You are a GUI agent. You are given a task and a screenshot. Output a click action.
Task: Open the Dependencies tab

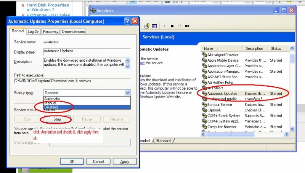pos(73,32)
